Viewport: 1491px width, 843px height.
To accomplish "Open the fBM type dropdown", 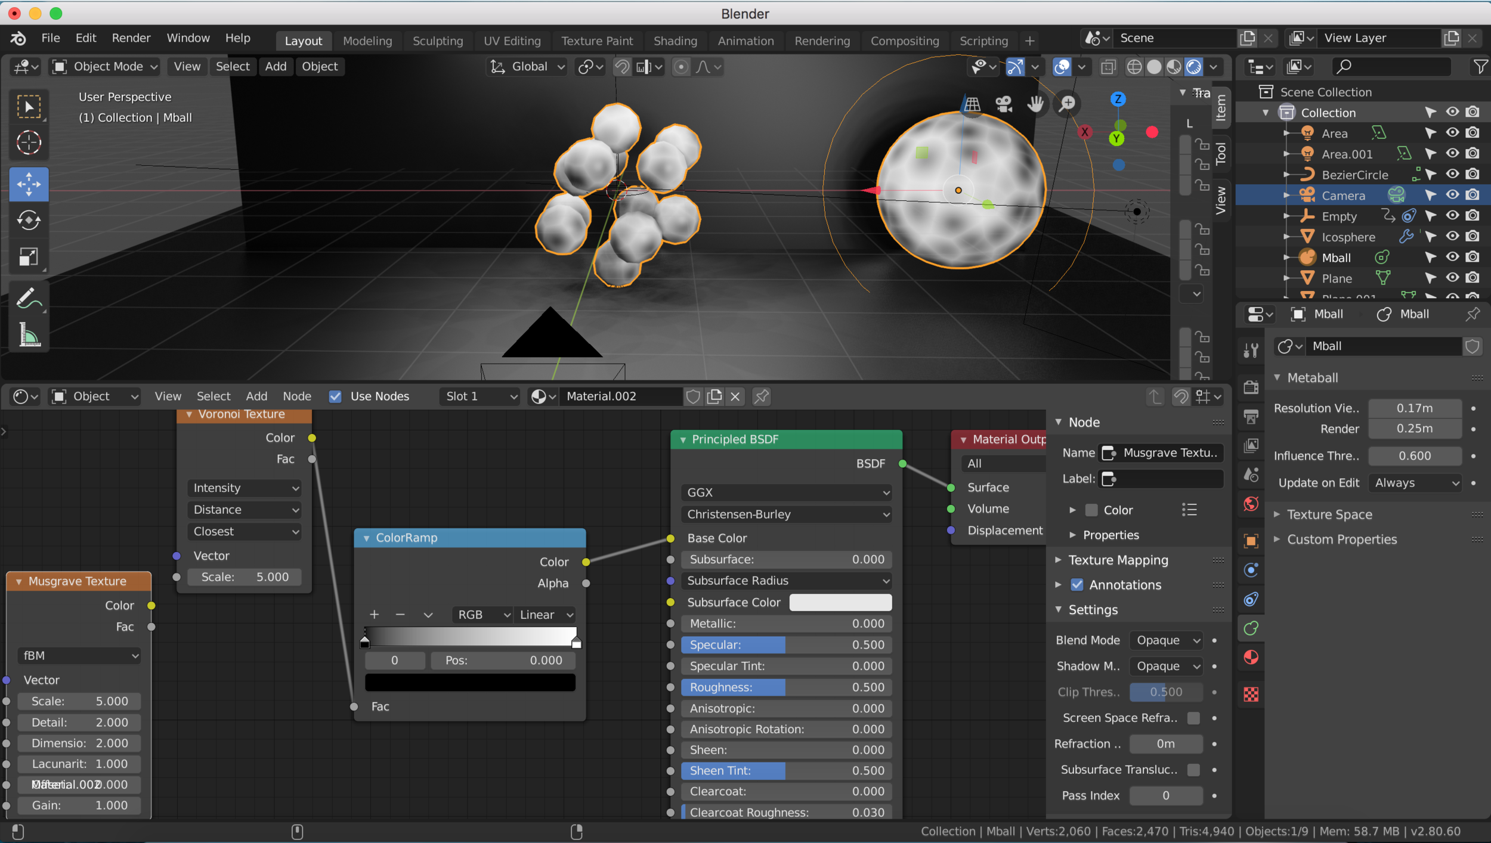I will [x=79, y=656].
